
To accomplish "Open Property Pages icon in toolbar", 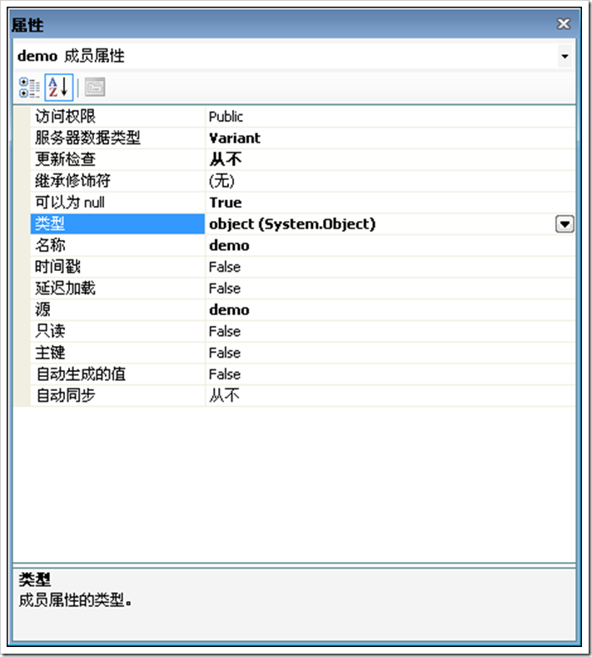I will coord(95,88).
